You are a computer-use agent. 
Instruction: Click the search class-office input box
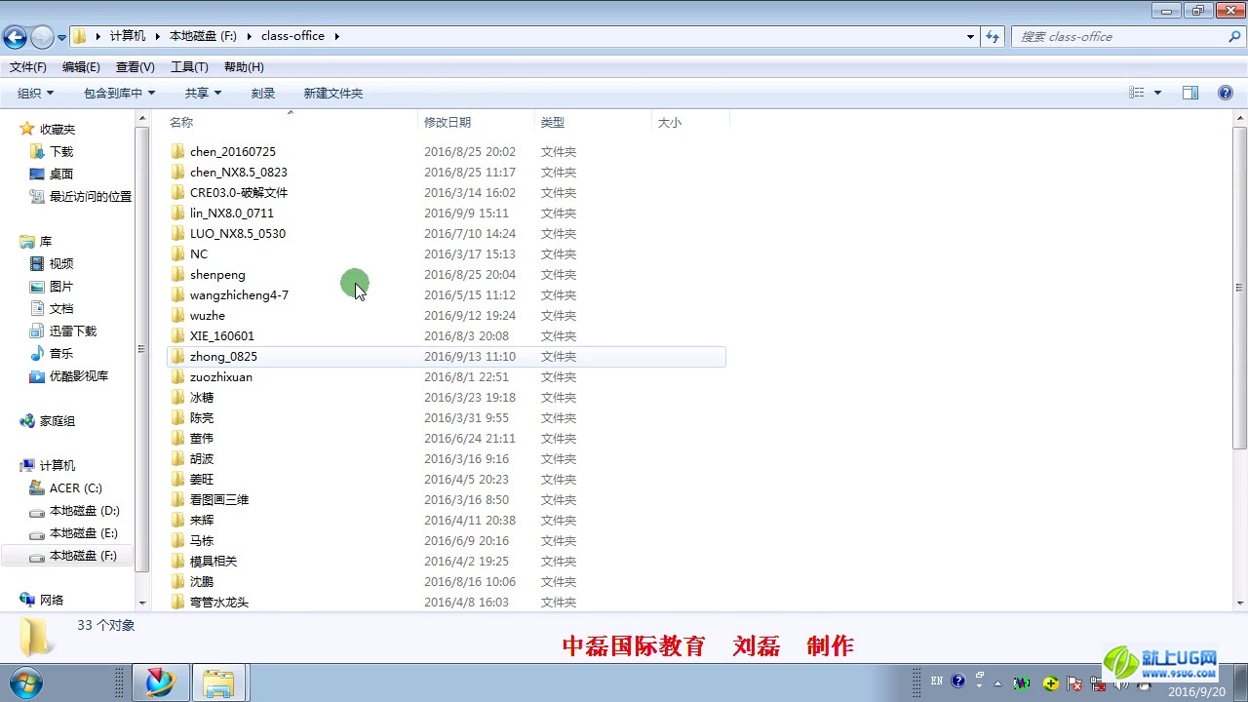[x=1119, y=36]
